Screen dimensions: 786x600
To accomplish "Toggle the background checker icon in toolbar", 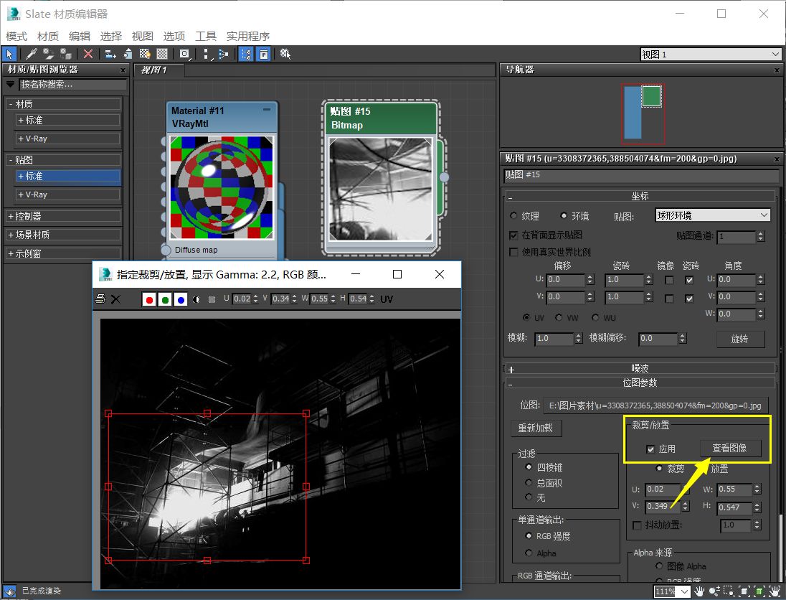I will pos(162,54).
